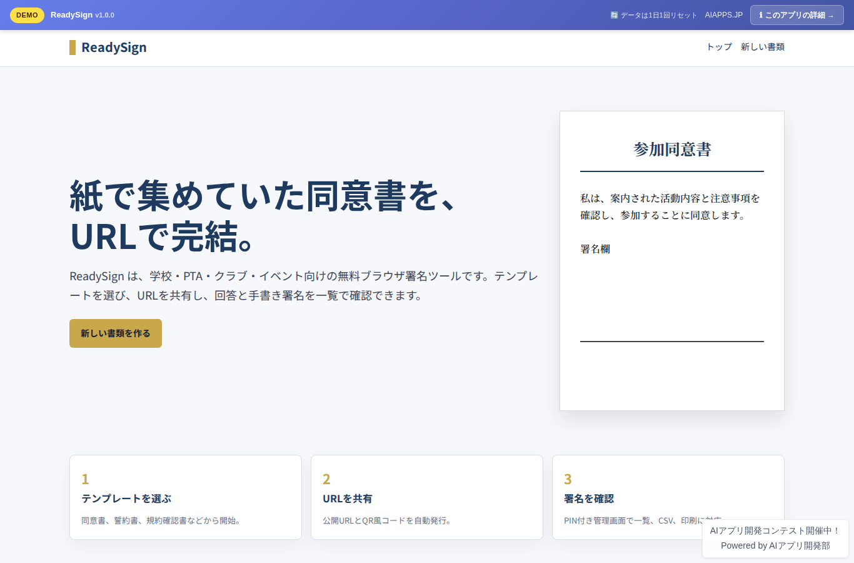
Task: Select step 1 card テンプレートを選ぶ
Action: click(186, 497)
